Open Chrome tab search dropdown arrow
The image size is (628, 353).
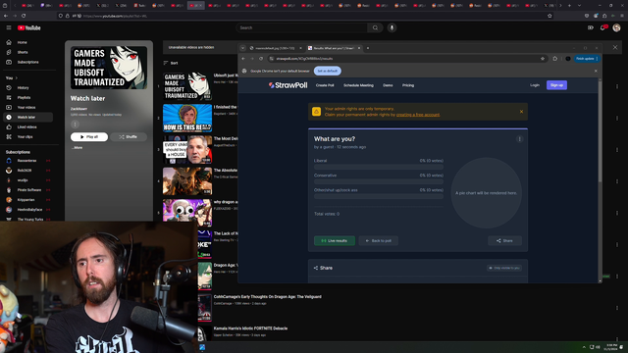242,48
